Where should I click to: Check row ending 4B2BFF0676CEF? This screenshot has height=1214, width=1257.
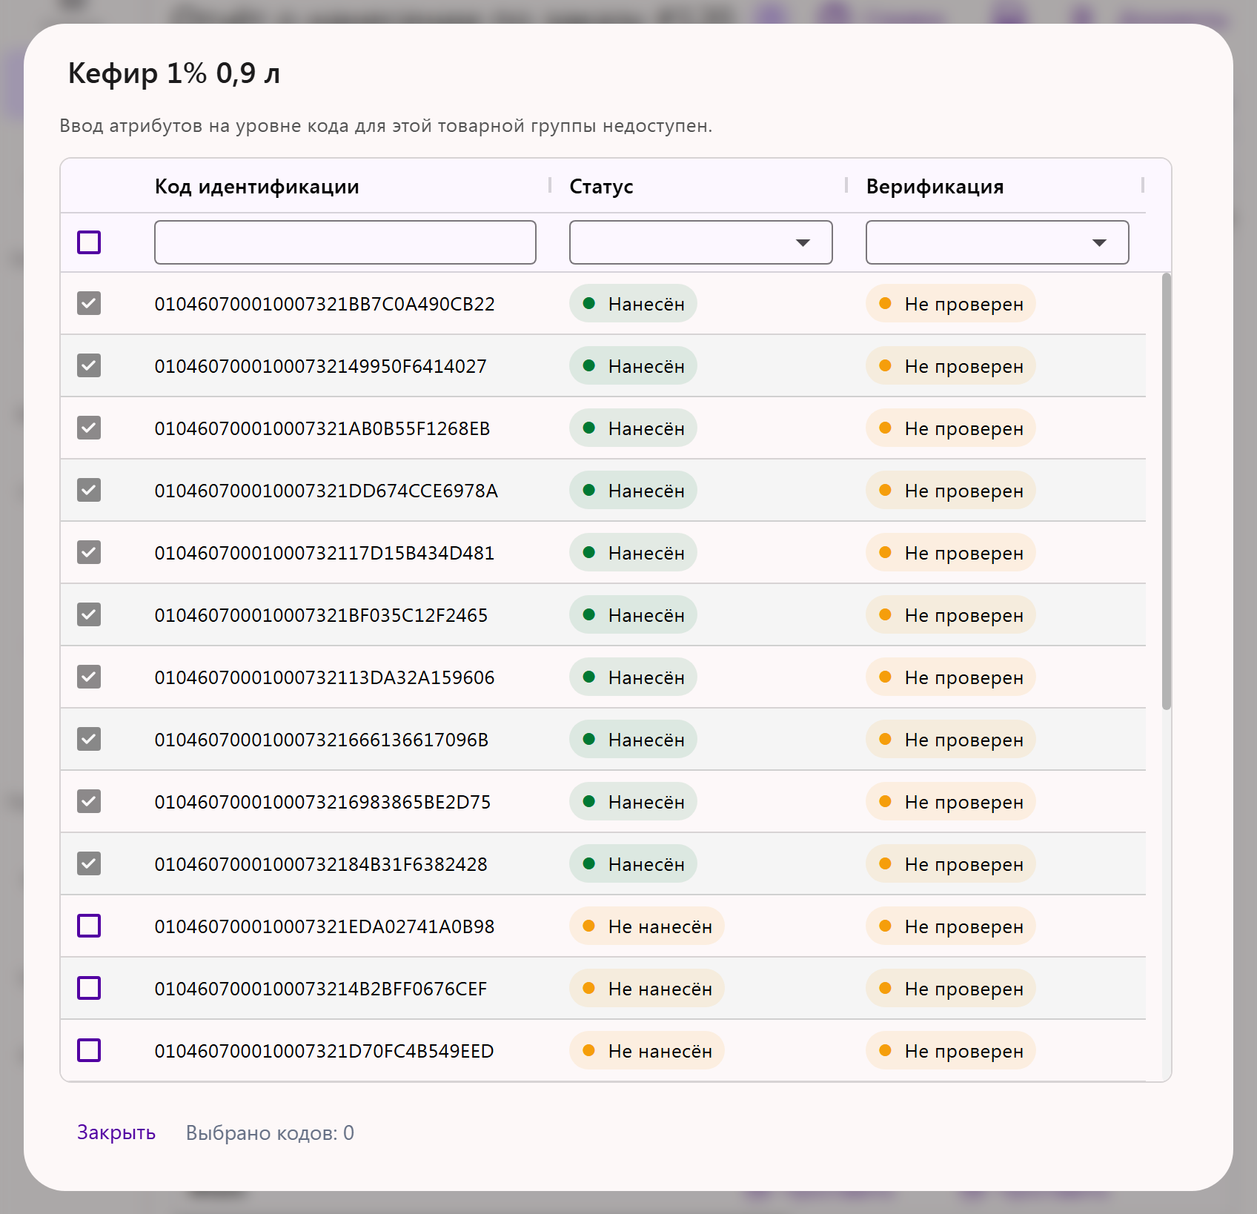89,988
